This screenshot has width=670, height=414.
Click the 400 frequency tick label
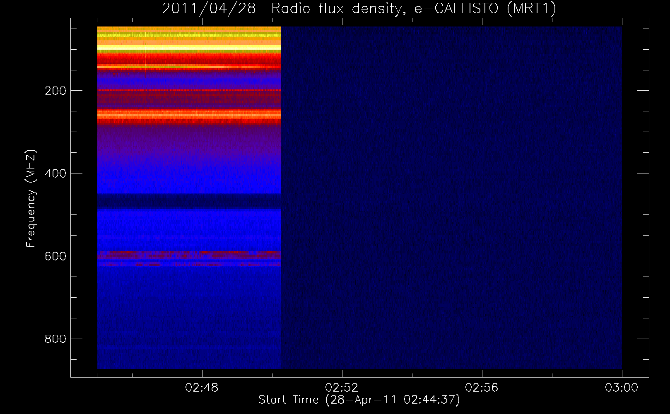point(55,173)
